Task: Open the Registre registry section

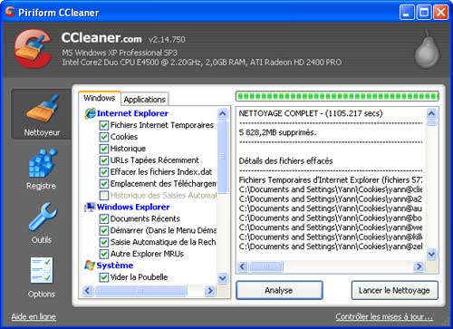Action: [42, 169]
